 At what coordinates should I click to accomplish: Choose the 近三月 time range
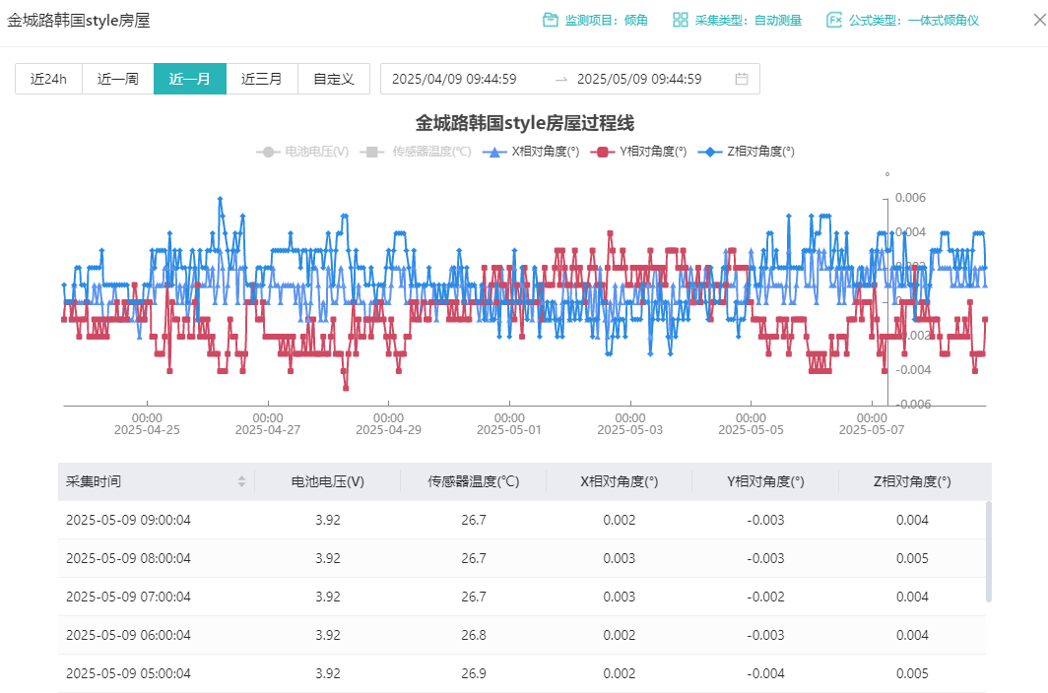point(262,79)
